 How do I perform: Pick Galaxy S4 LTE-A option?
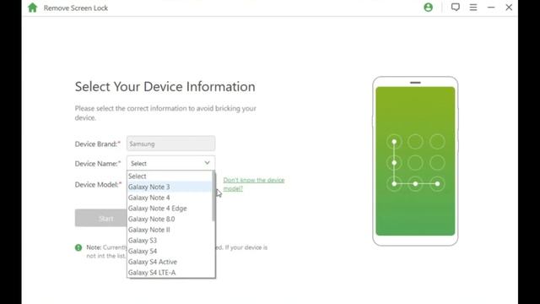click(x=170, y=272)
